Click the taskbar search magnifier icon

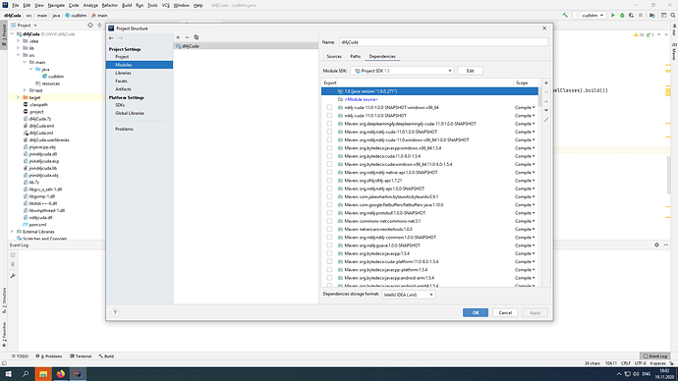point(26,374)
